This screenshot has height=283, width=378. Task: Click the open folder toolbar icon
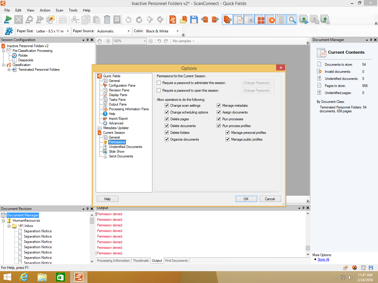click(x=183, y=20)
